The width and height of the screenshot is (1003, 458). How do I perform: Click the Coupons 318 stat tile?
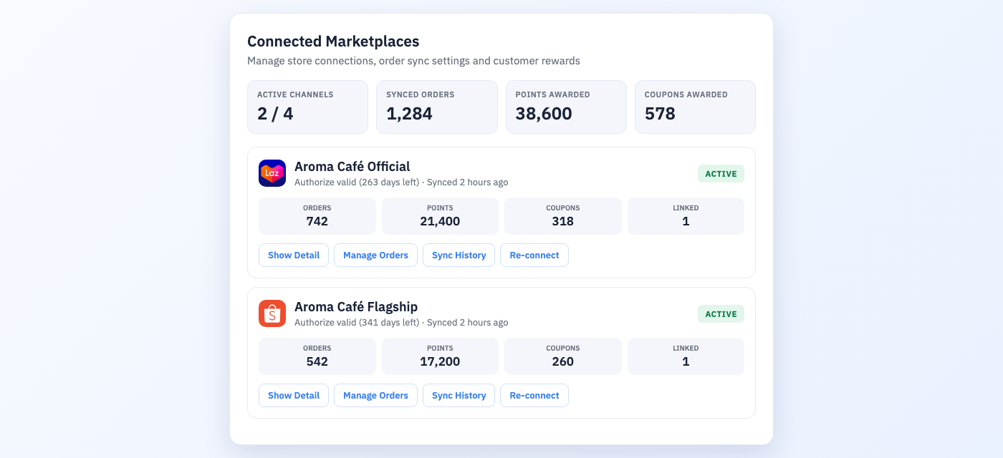tap(563, 216)
